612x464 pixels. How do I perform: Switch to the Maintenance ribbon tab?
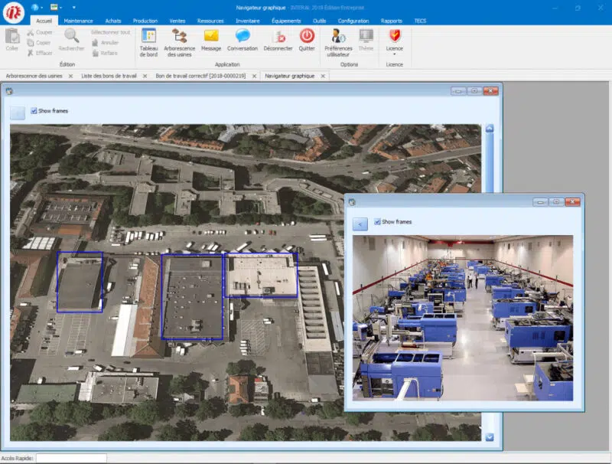coord(78,21)
